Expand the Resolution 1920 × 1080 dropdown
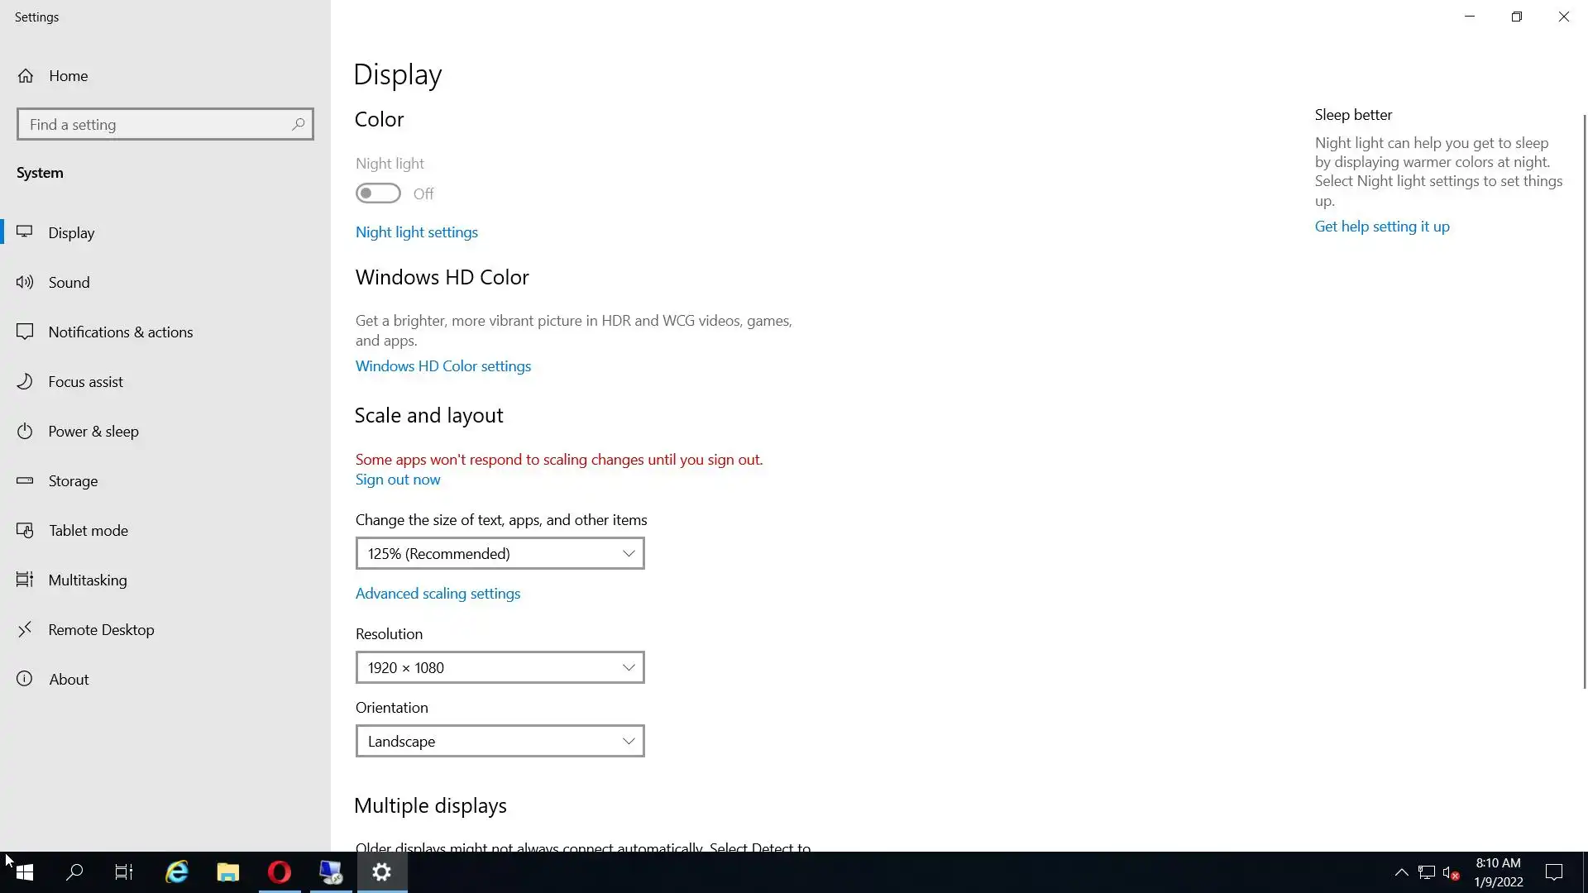Screen dimensions: 1588x893 tap(500, 667)
